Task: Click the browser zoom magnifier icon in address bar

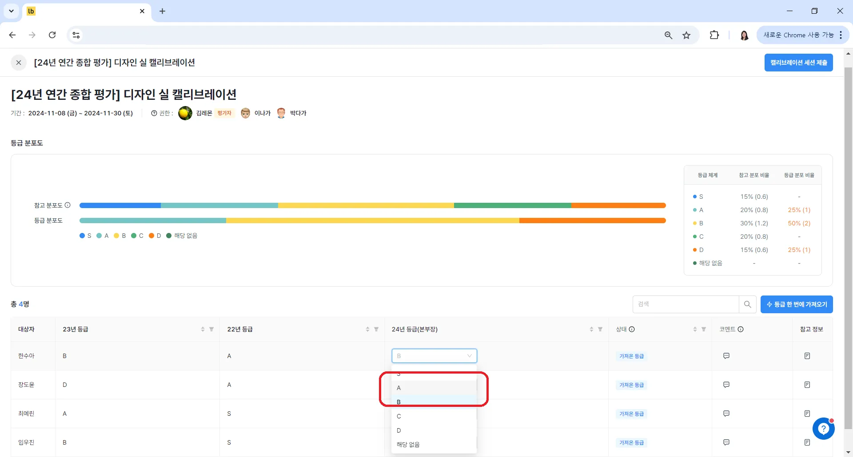Action: (x=668, y=35)
